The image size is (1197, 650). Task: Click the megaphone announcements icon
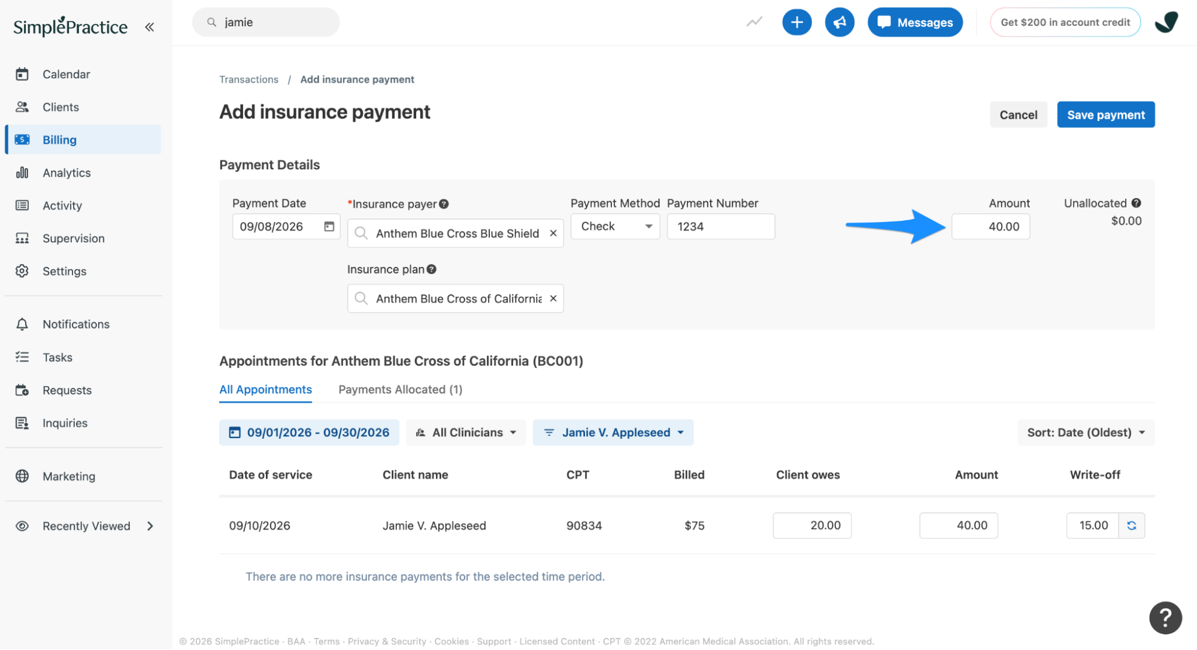pyautogui.click(x=840, y=22)
